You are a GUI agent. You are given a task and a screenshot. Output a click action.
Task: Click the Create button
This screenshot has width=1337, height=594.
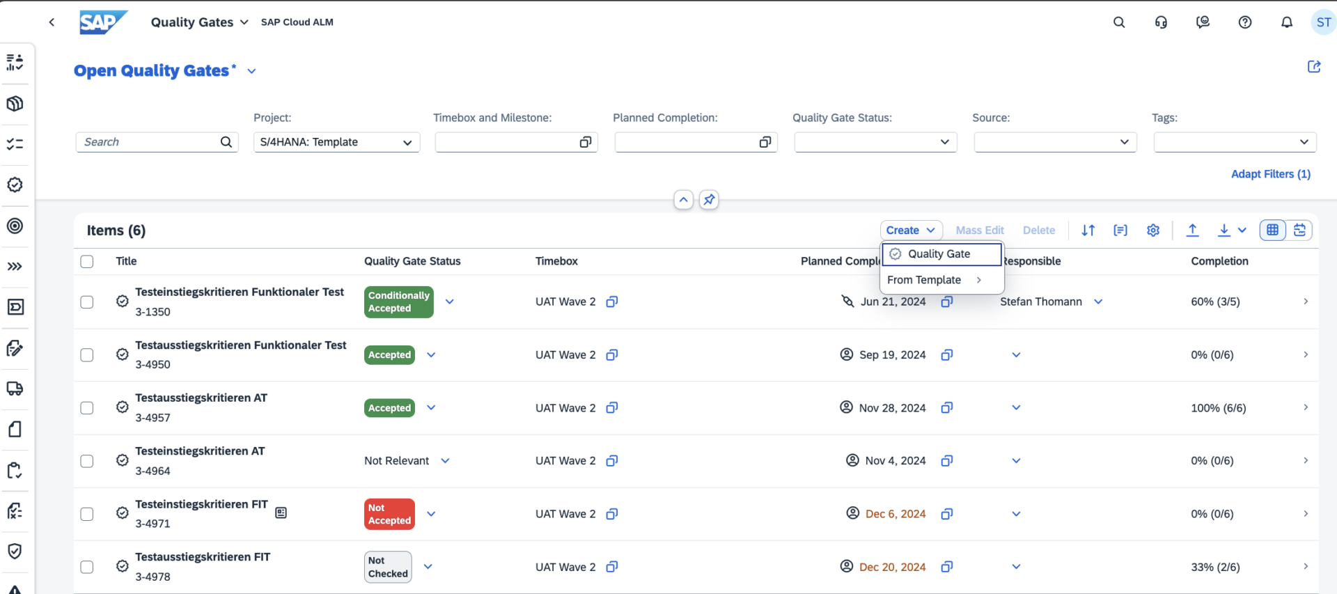click(910, 230)
